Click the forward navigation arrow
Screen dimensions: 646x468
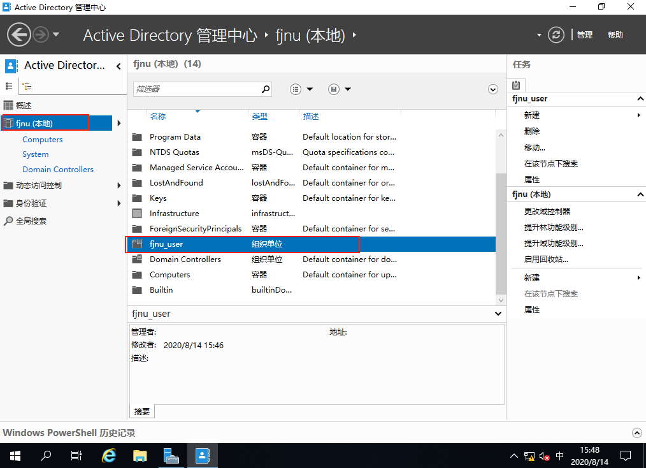(41, 34)
